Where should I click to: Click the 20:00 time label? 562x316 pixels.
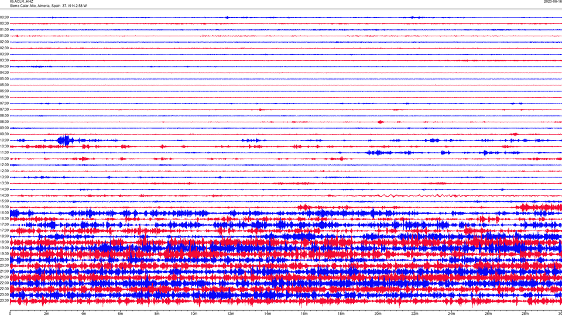pos(4,260)
